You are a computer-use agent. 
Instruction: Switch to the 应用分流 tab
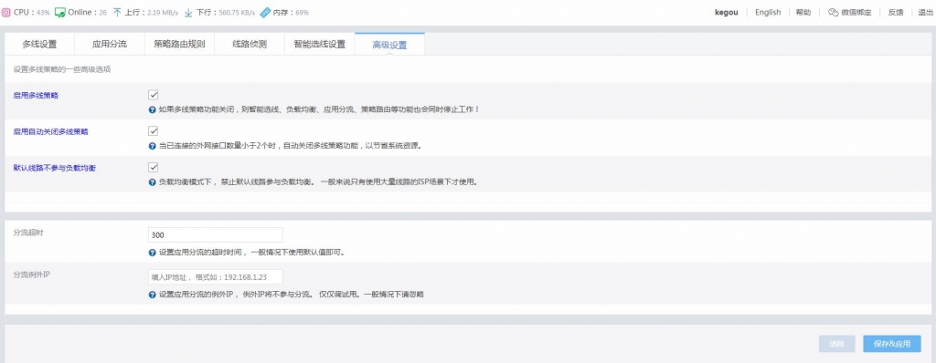[110, 44]
